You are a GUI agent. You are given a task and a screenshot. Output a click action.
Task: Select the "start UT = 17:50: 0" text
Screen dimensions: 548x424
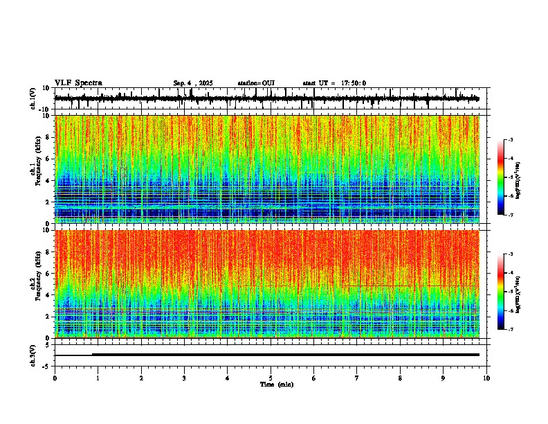pos(334,83)
